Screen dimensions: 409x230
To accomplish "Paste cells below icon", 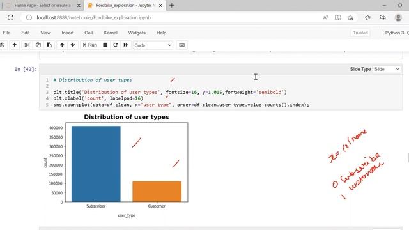I will 49,45.
